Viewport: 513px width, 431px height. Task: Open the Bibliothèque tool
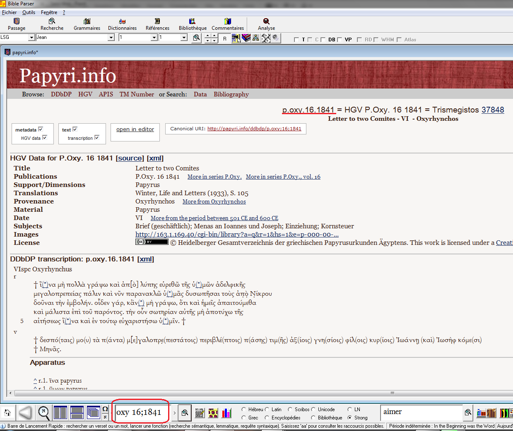coord(193,24)
